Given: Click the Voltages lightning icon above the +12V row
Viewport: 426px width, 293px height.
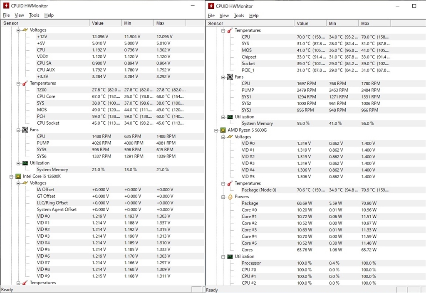Looking at the screenshot, I should (25, 30).
